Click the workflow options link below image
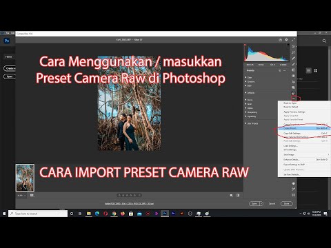This screenshot has width=331, height=248. (129, 203)
